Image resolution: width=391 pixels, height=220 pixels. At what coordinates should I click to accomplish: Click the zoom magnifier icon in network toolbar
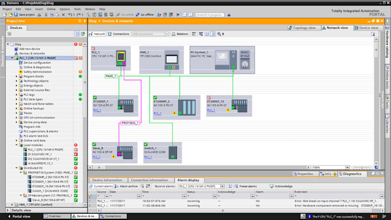point(219,34)
